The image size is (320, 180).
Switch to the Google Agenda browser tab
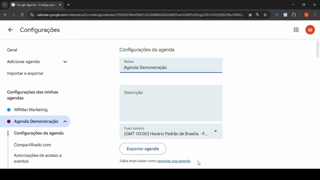(x=36, y=5)
